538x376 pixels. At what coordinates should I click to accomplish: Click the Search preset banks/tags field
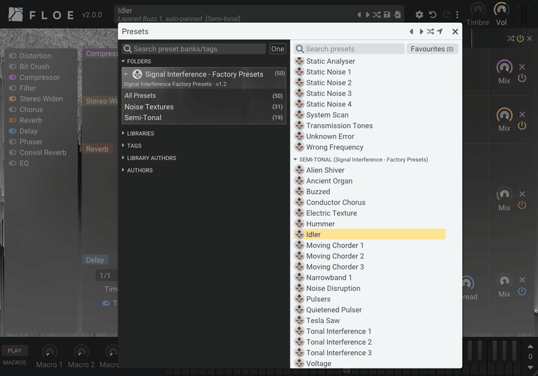point(194,49)
